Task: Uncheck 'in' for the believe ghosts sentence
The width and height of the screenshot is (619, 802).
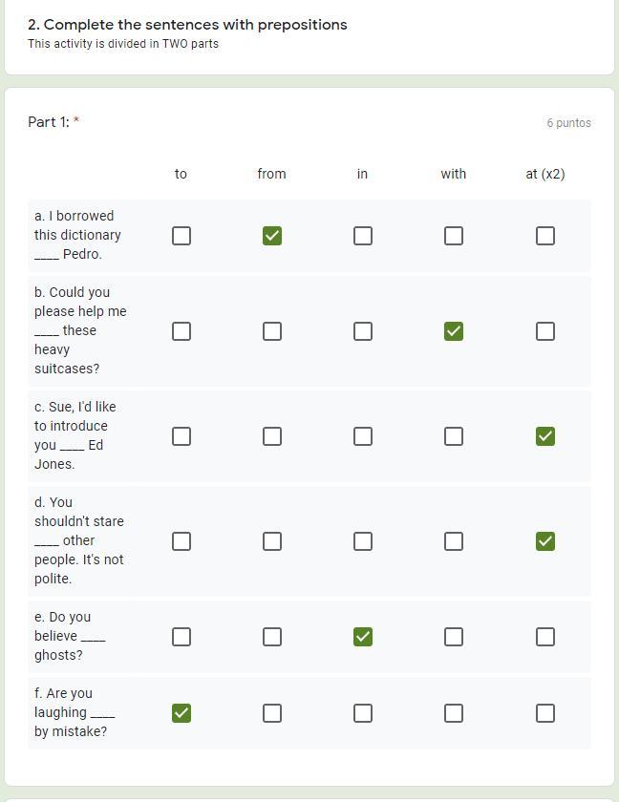Action: (x=363, y=637)
